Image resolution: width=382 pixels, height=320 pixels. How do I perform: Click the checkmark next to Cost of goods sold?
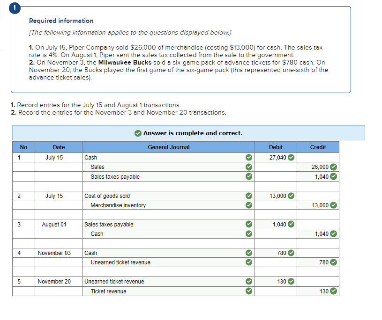248,196
